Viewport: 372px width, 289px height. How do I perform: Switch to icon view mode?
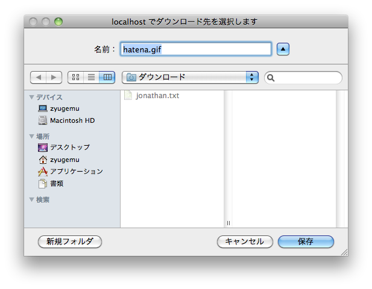[x=76, y=77]
